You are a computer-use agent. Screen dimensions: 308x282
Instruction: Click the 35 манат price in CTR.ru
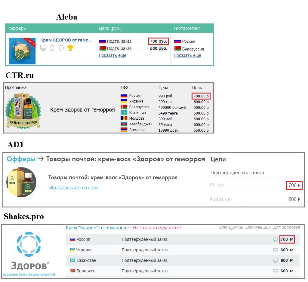click(166, 125)
